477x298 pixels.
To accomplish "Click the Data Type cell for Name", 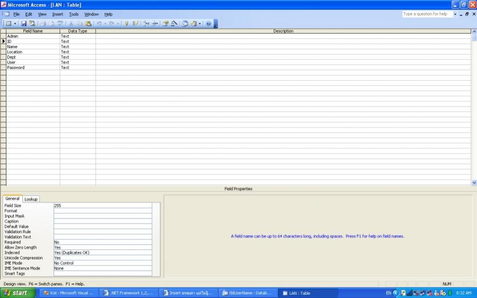I will [78, 47].
